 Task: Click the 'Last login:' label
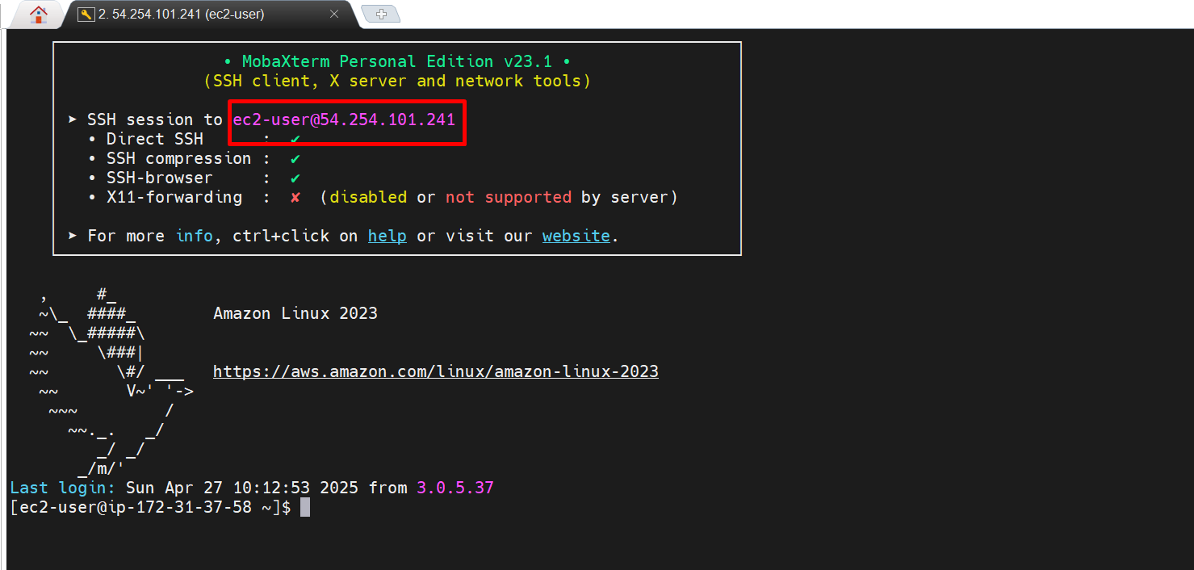pos(63,488)
